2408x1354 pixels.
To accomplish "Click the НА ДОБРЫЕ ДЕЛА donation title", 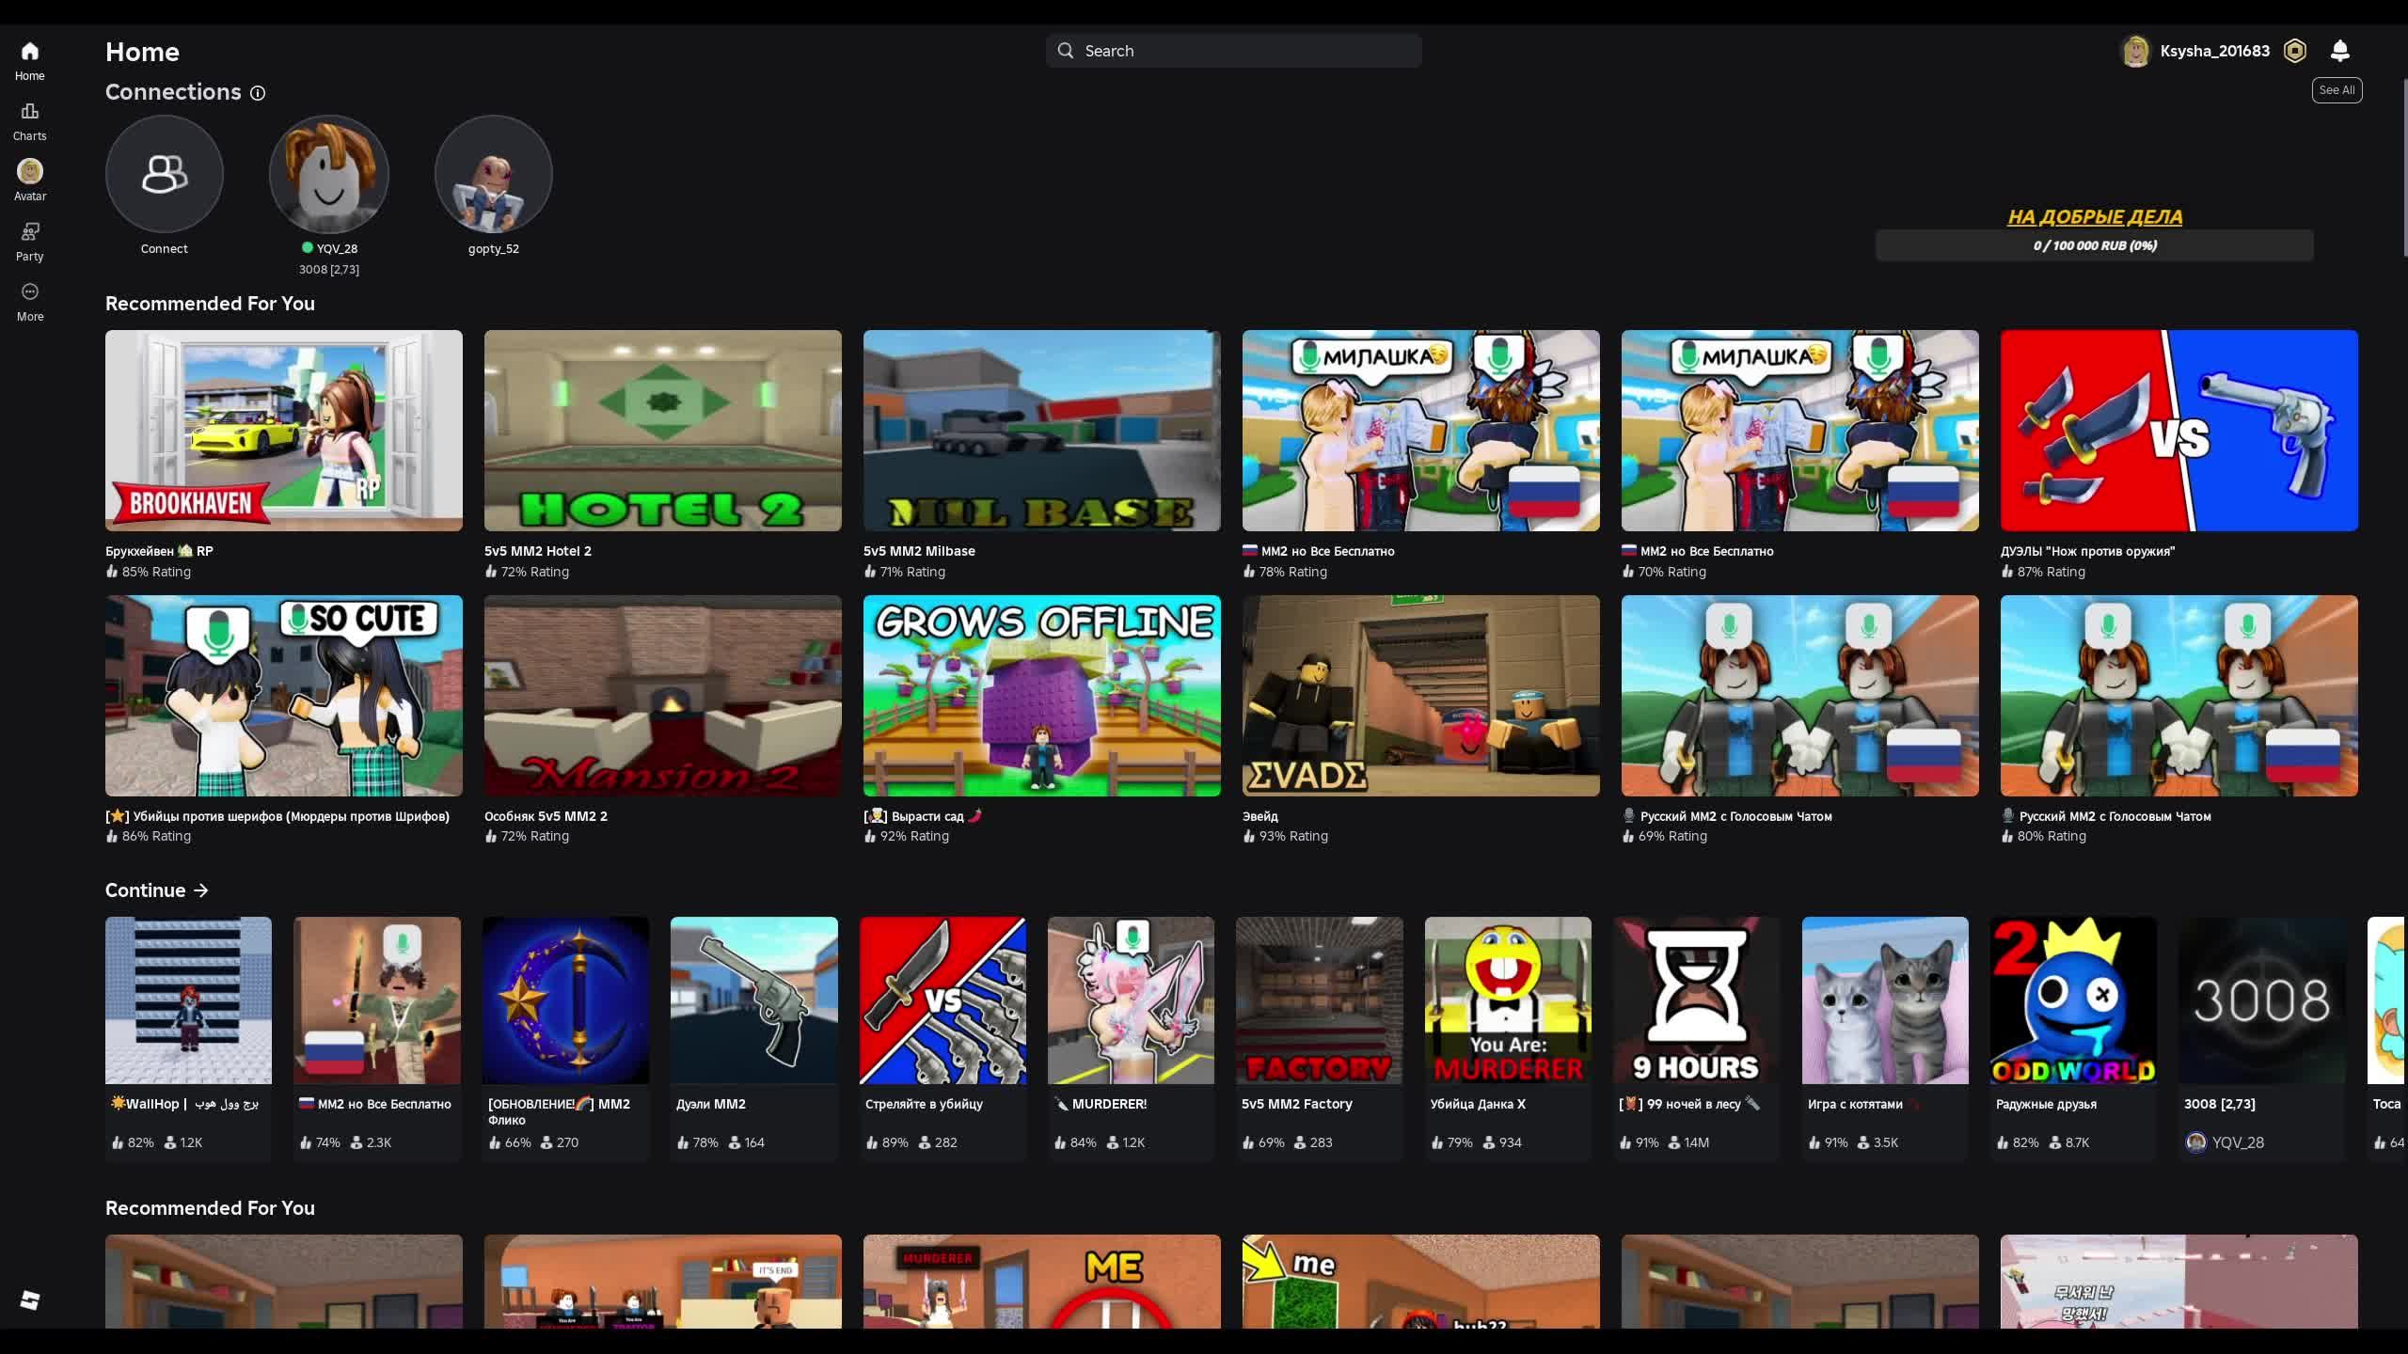I will [2095, 217].
